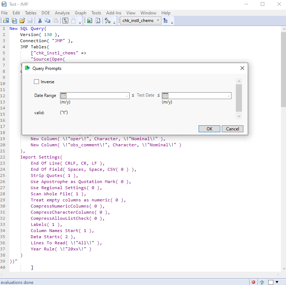The width and height of the screenshot is (286, 285).
Task: Cancel the Query Prompts dialog
Action: pyautogui.click(x=233, y=129)
